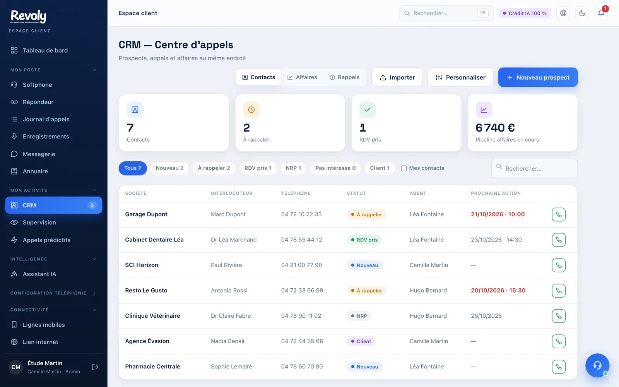Focus the contacts Rechercher field above the table
The height and width of the screenshot is (387, 619).
click(534, 168)
